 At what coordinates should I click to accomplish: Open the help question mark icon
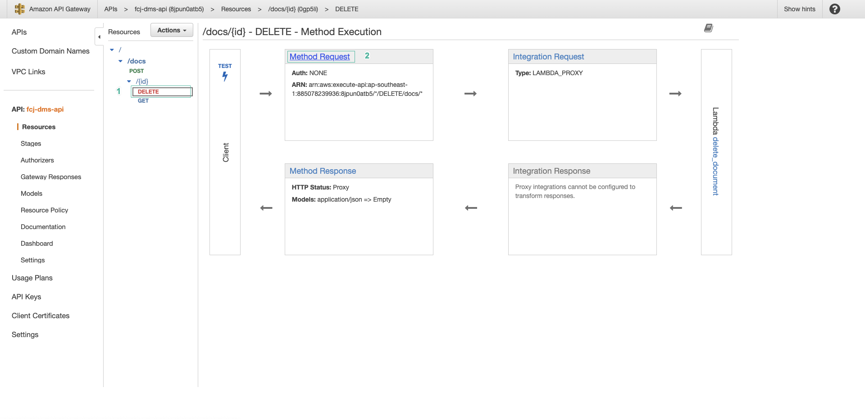(x=834, y=9)
